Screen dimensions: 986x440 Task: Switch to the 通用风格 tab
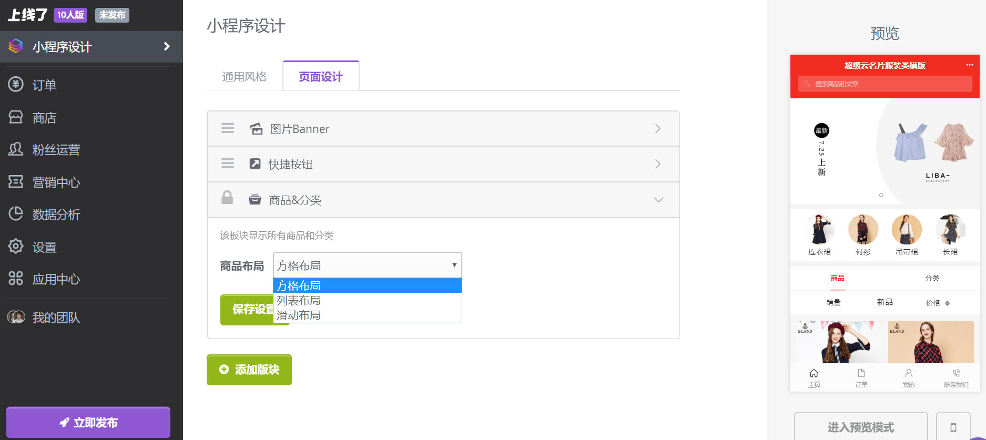click(x=245, y=77)
